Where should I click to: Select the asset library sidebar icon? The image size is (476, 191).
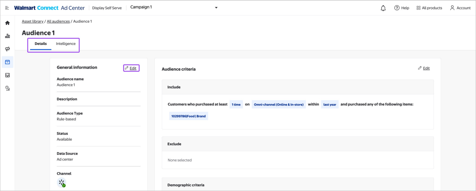[x=7, y=62]
